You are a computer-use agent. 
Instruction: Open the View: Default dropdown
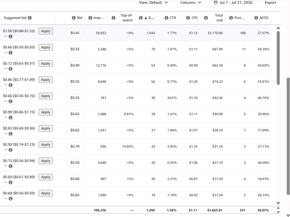coord(153,3)
